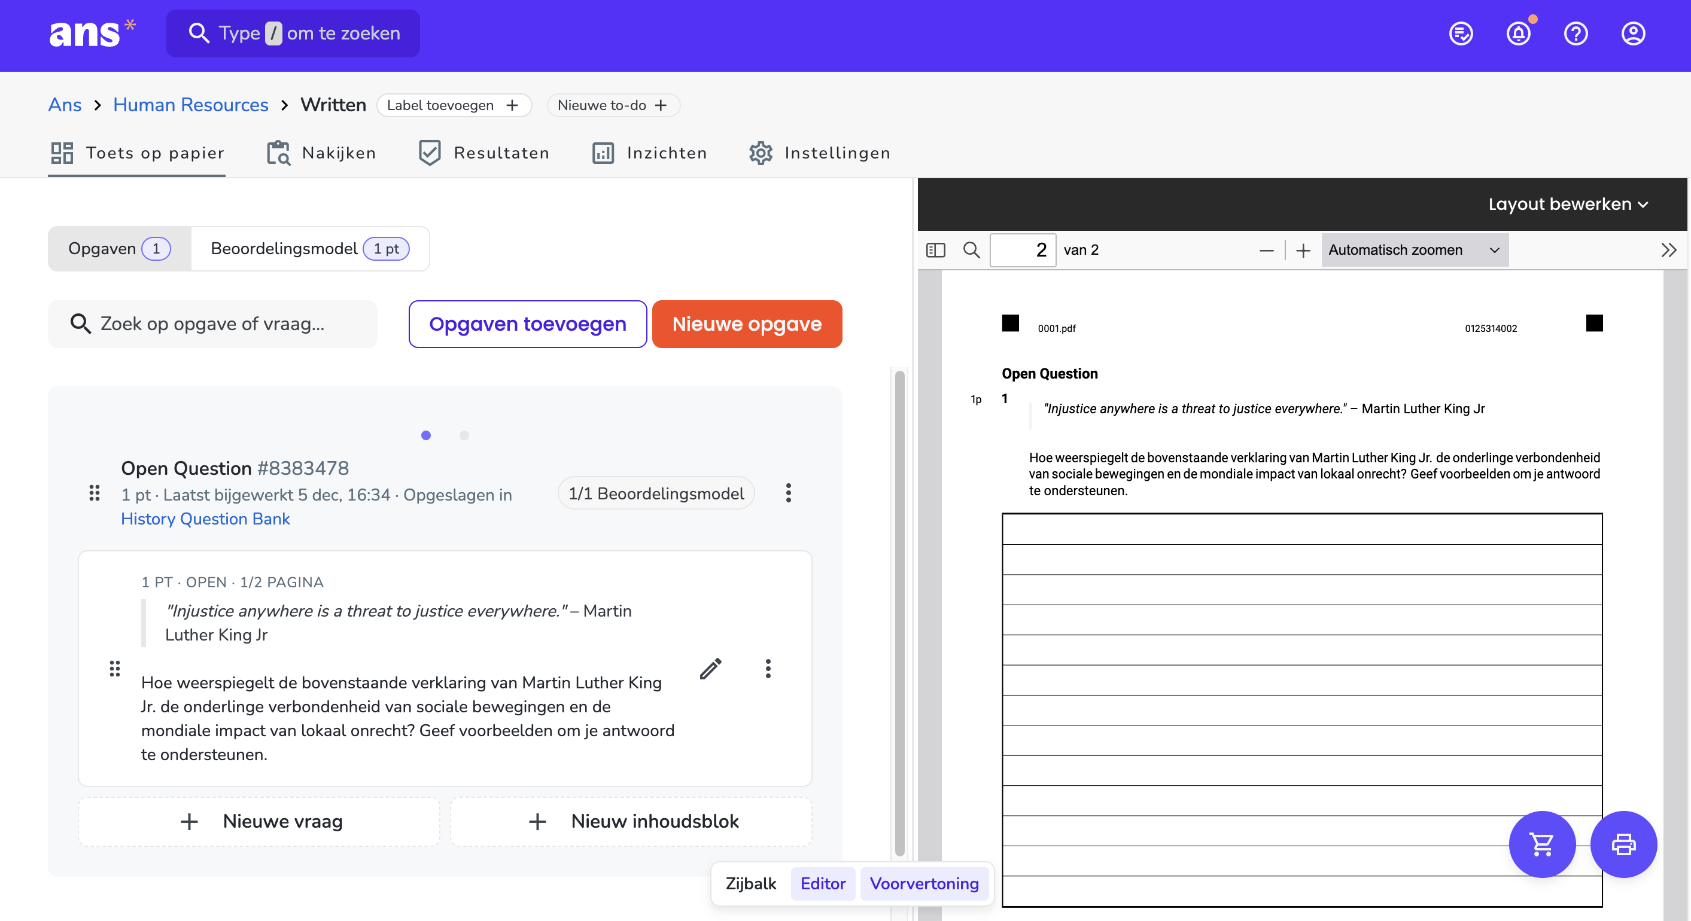Click the PDF zoom in plus icon

pyautogui.click(x=1303, y=250)
